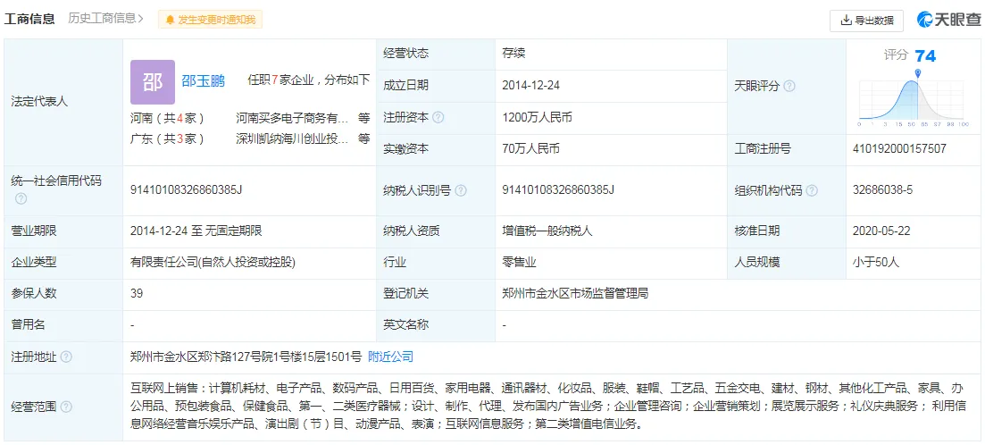Select the 工商信息 section title
This screenshot has height=445, width=985.
(29, 19)
